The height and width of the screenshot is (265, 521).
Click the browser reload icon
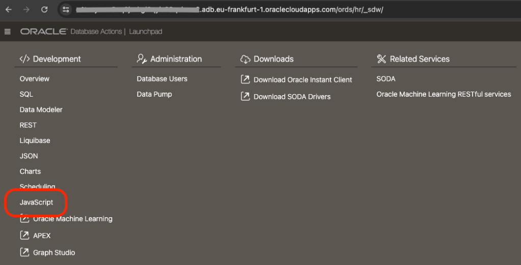(x=44, y=10)
